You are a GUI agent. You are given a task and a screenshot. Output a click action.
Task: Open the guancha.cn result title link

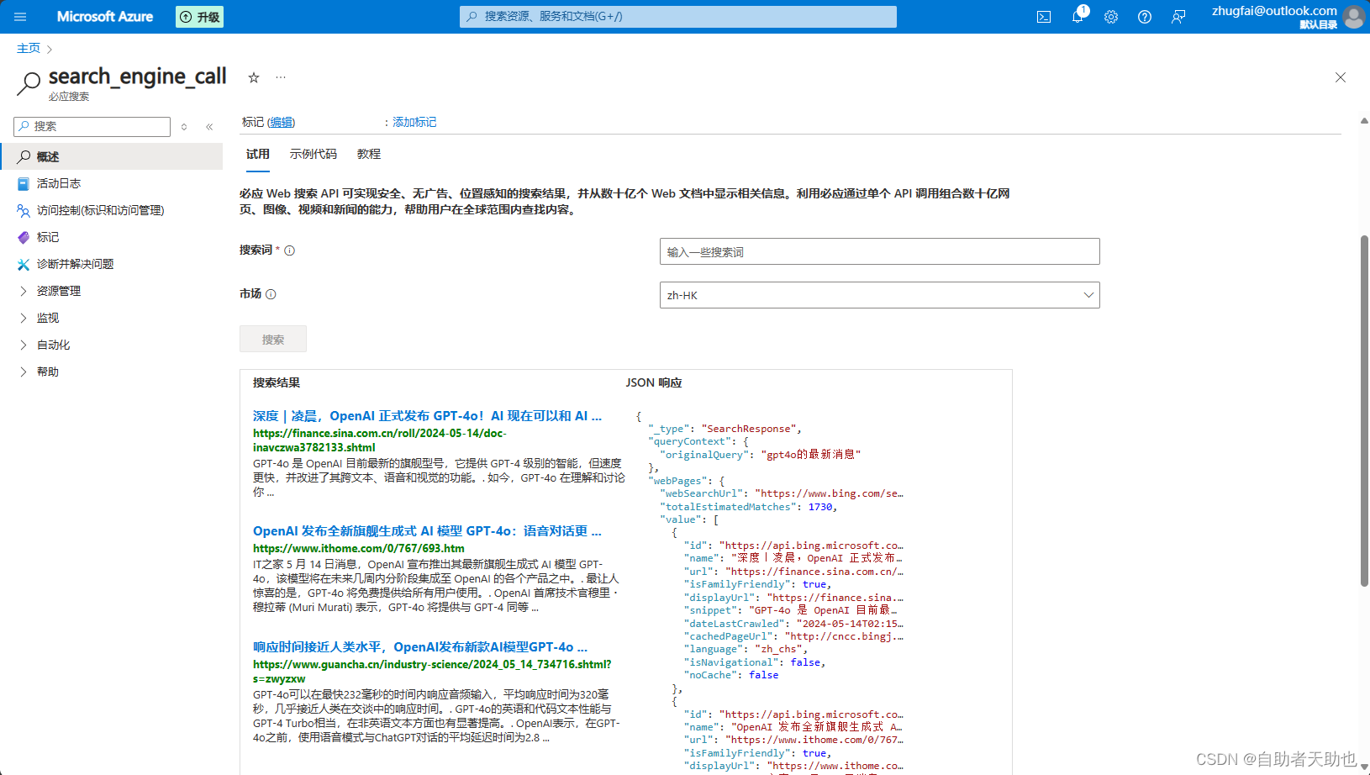[420, 647]
